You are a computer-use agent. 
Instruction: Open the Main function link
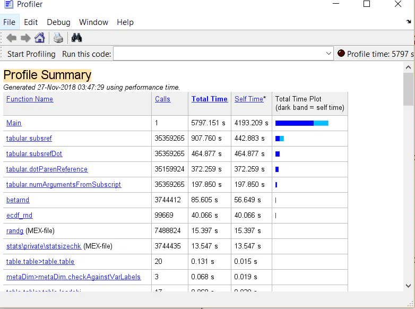click(14, 123)
